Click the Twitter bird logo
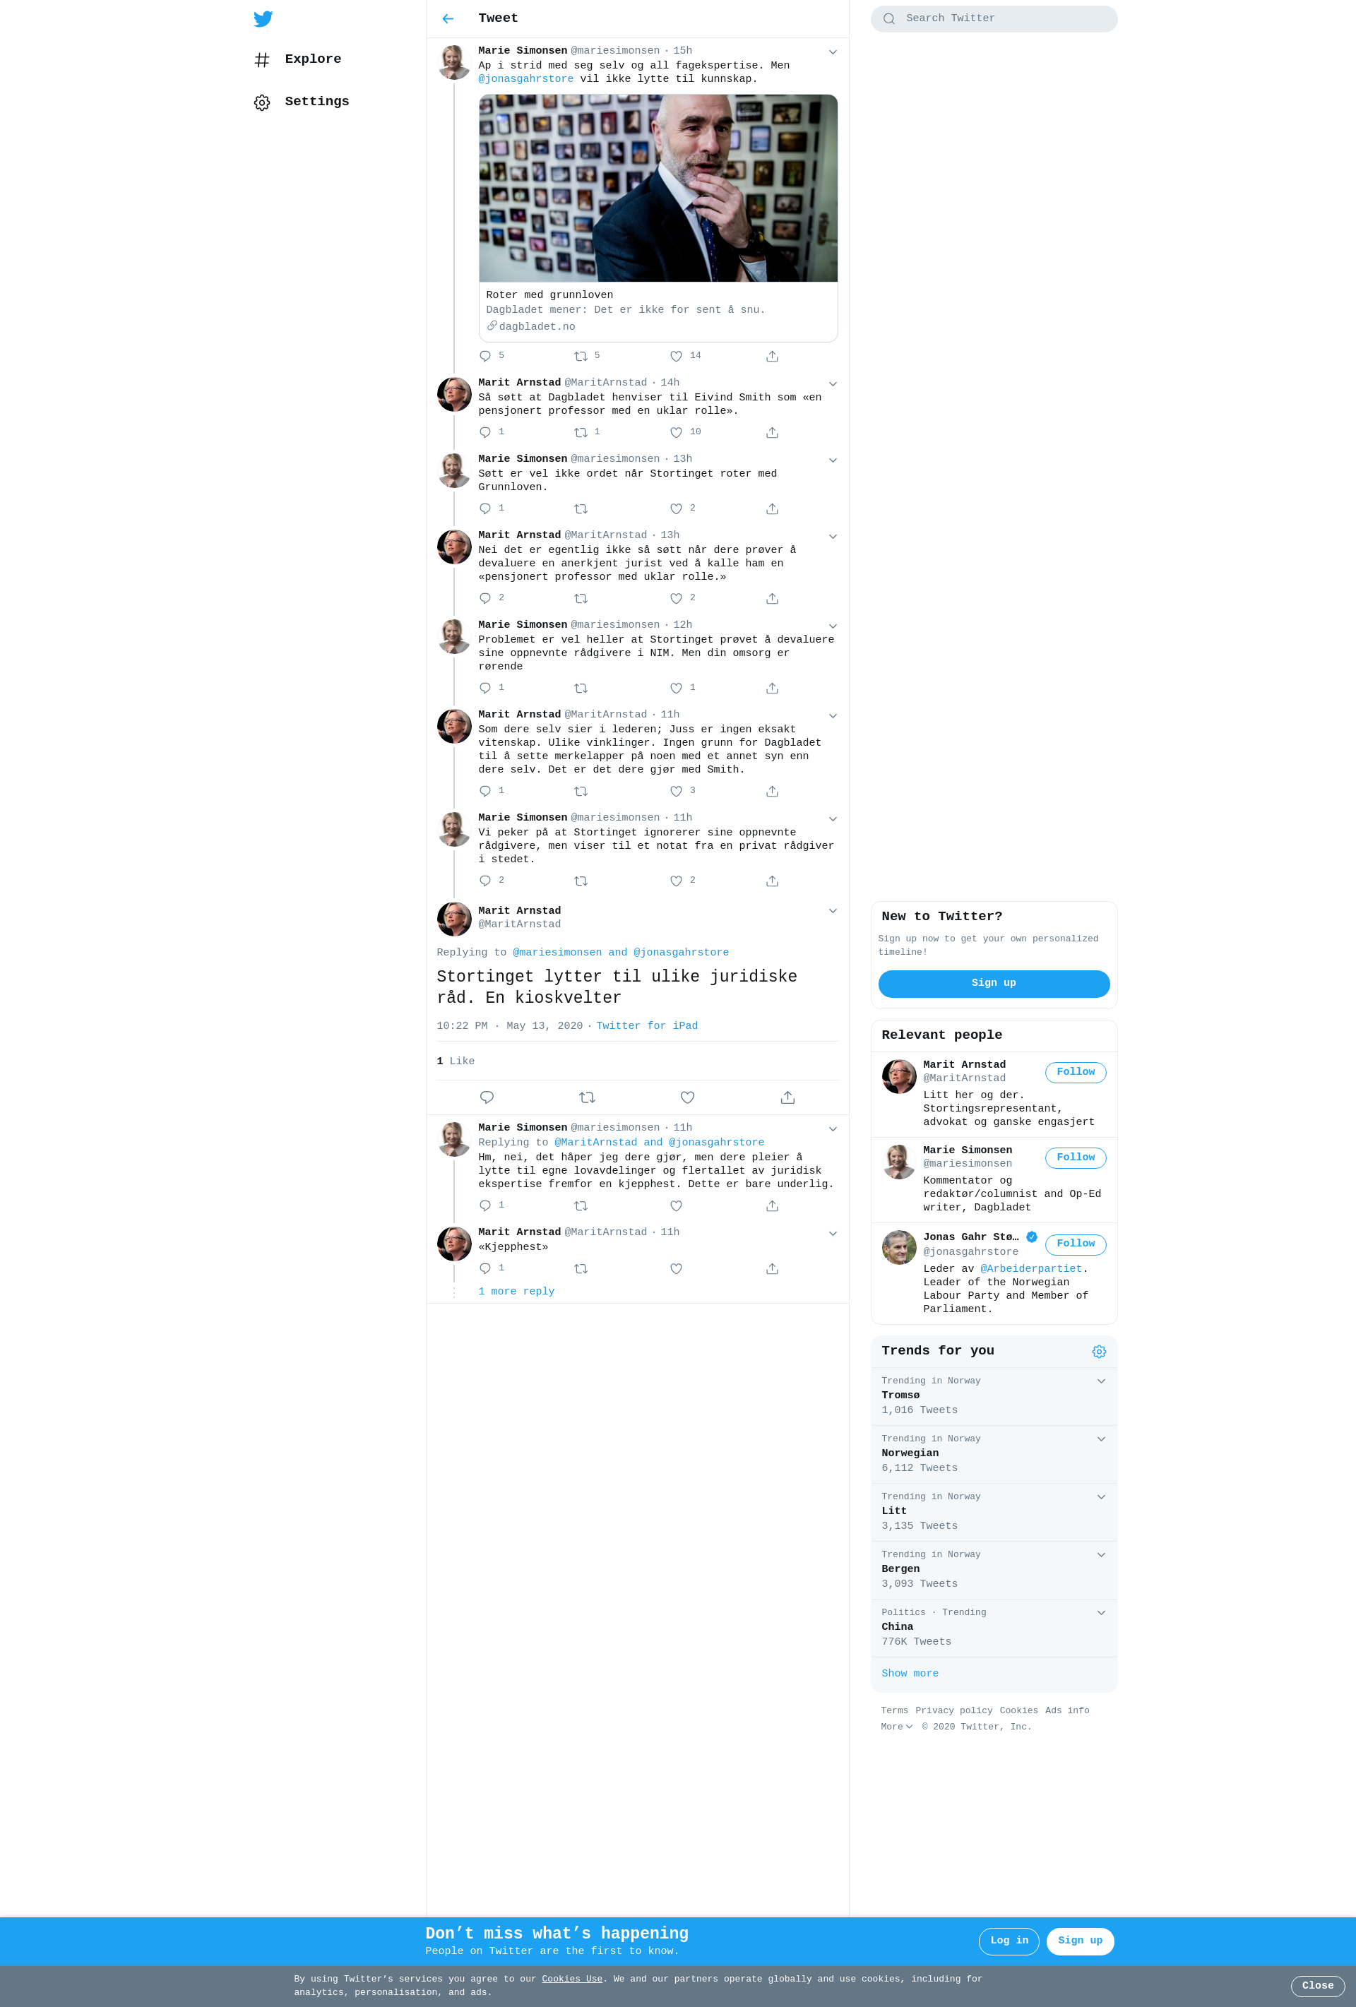This screenshot has width=1356, height=2007. 263,18
